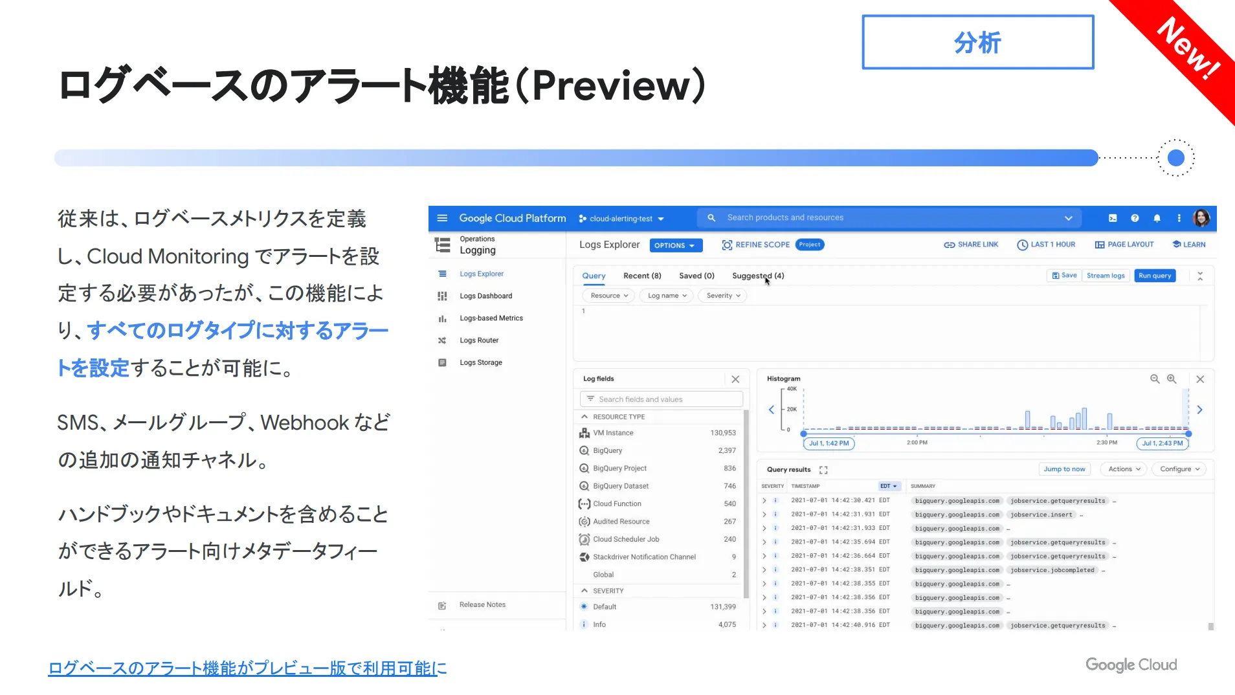Click the search magnifier icon in header
This screenshot has width=1235, height=695.
(x=711, y=218)
